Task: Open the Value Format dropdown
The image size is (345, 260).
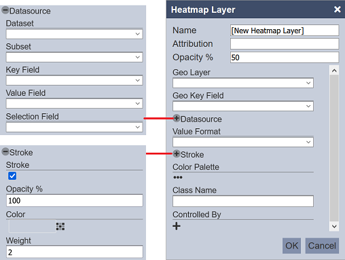Action: [243, 143]
